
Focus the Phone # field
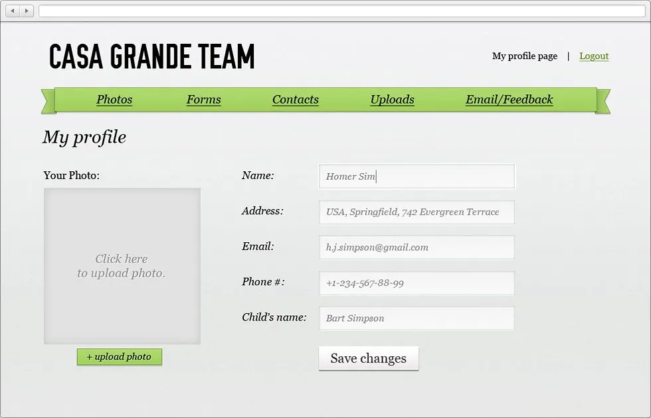(x=417, y=283)
